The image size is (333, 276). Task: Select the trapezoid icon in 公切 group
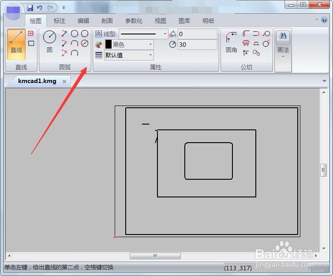(x=256, y=43)
